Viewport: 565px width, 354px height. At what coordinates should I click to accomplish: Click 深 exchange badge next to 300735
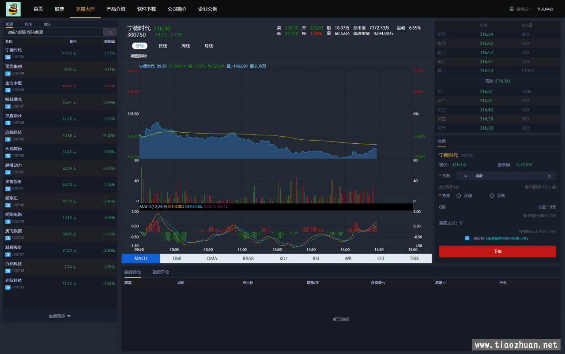[8, 287]
